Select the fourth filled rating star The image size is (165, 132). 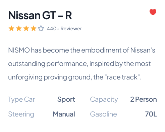[34, 28]
